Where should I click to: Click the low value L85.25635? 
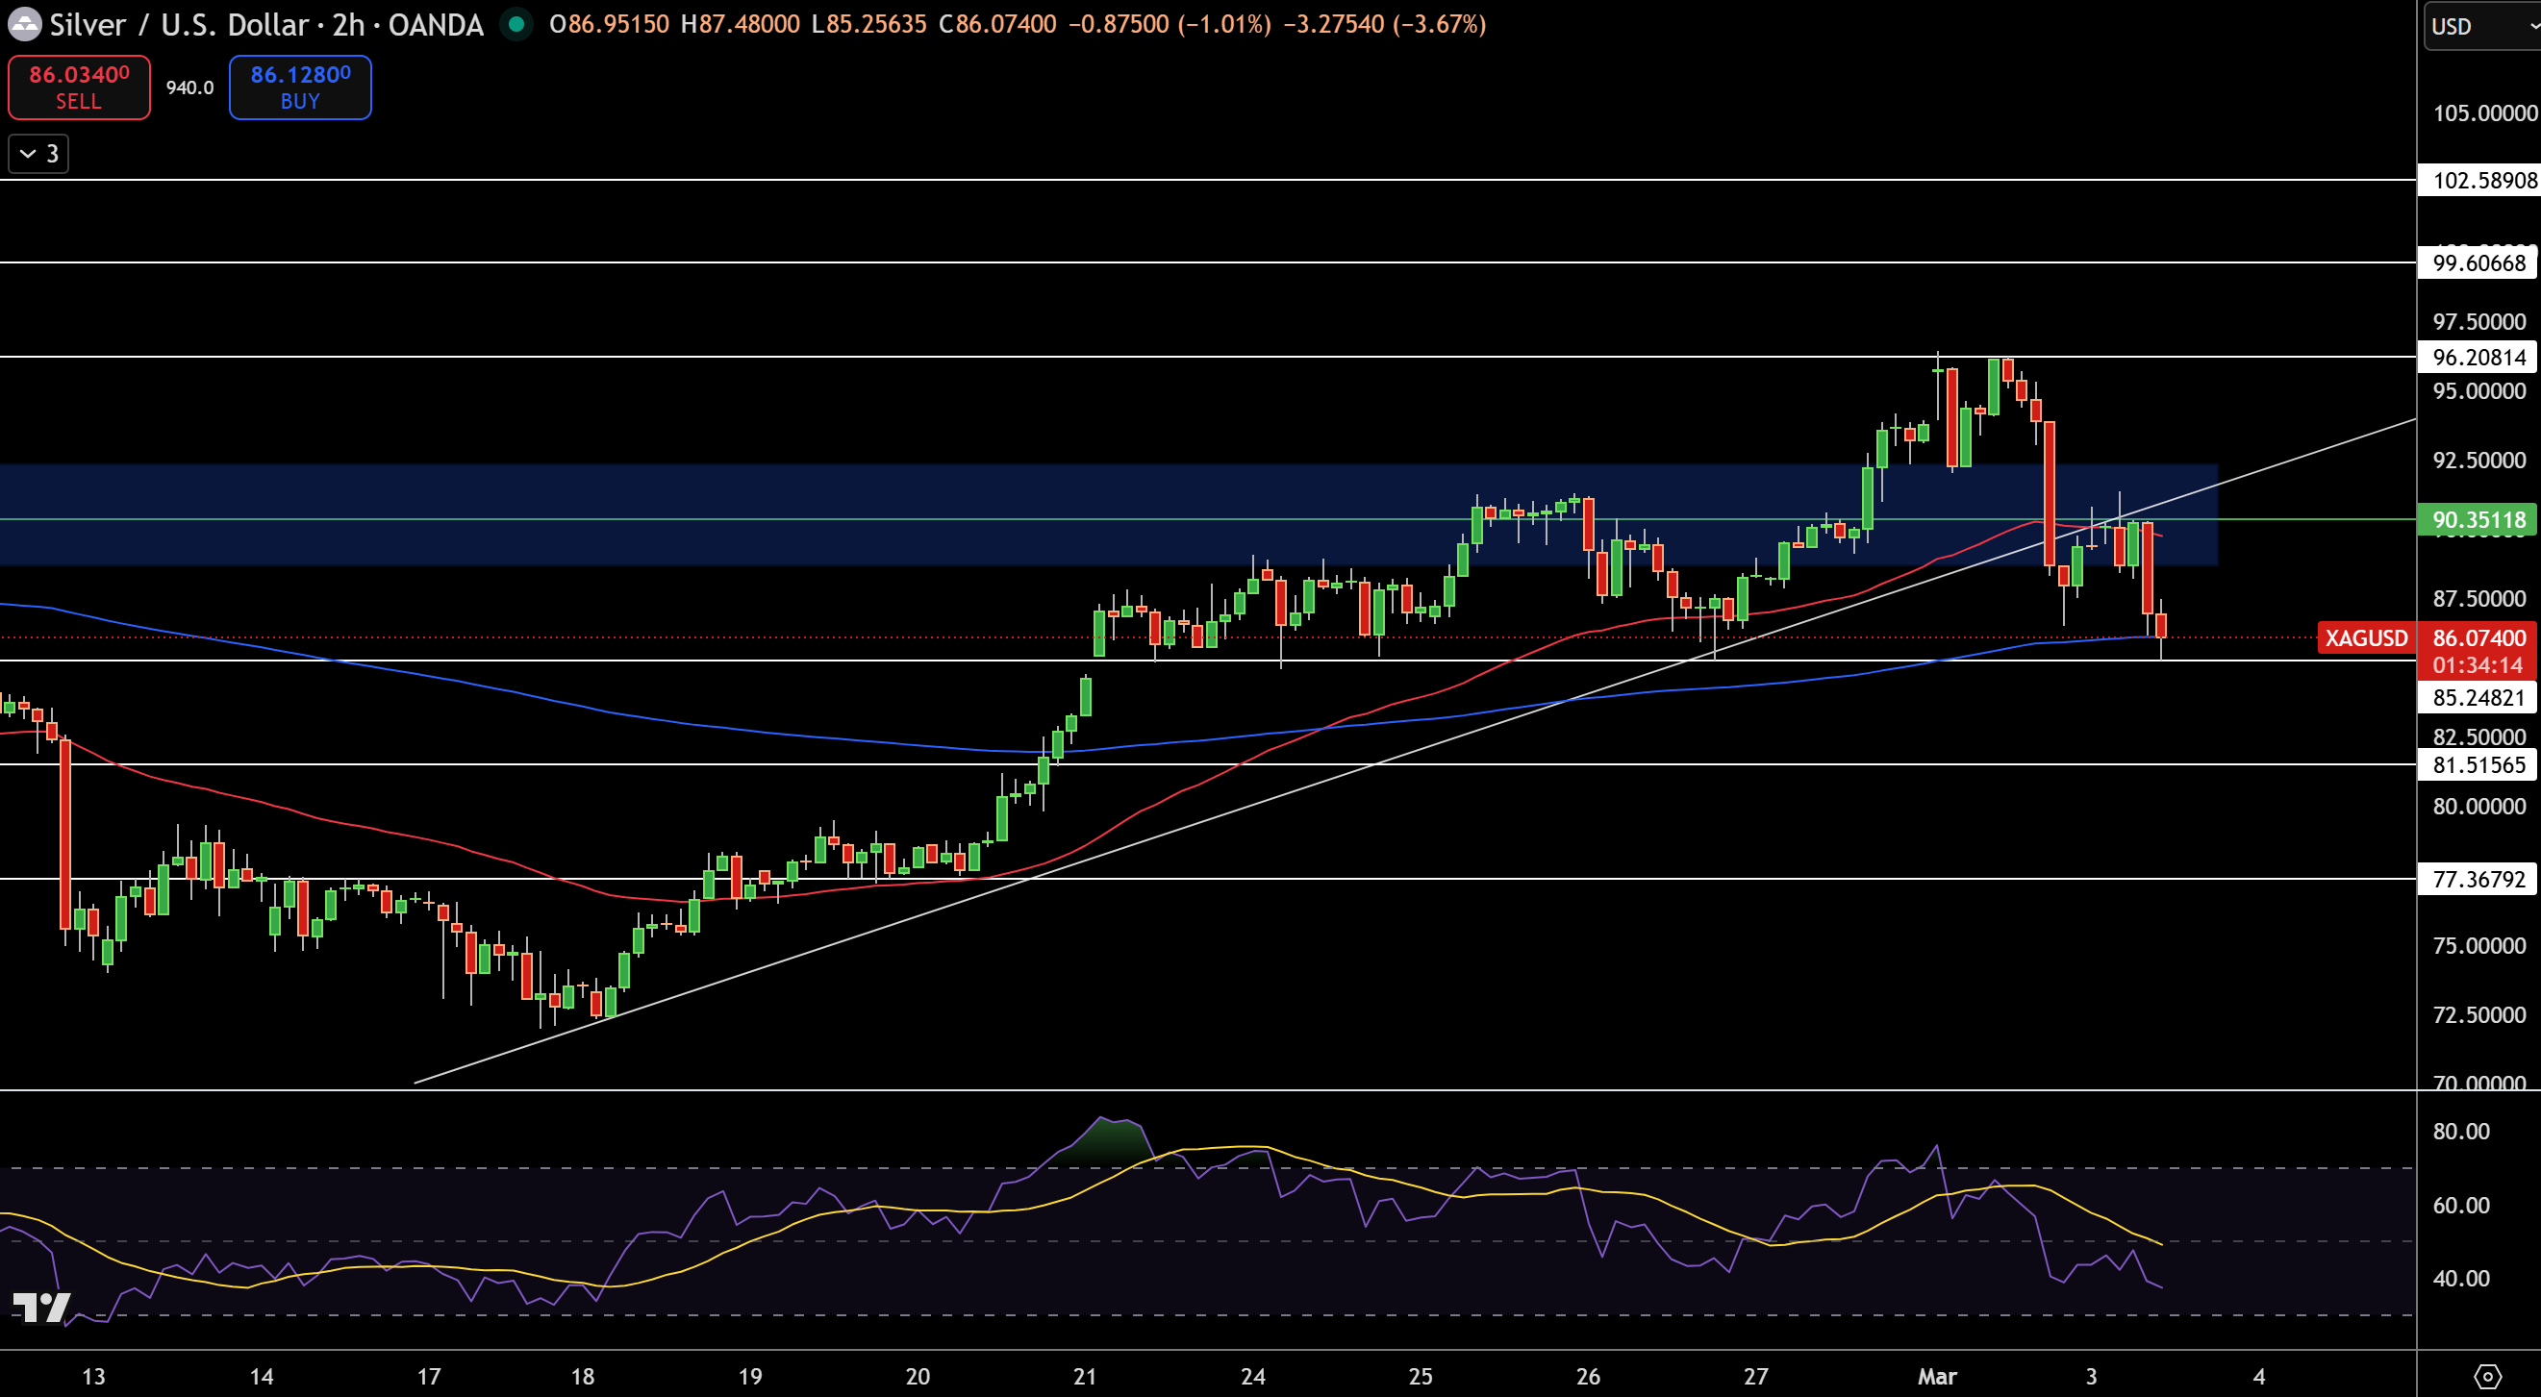[x=868, y=24]
